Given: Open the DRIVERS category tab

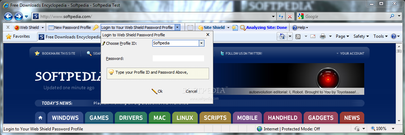Looking at the screenshot, I should [131, 118].
